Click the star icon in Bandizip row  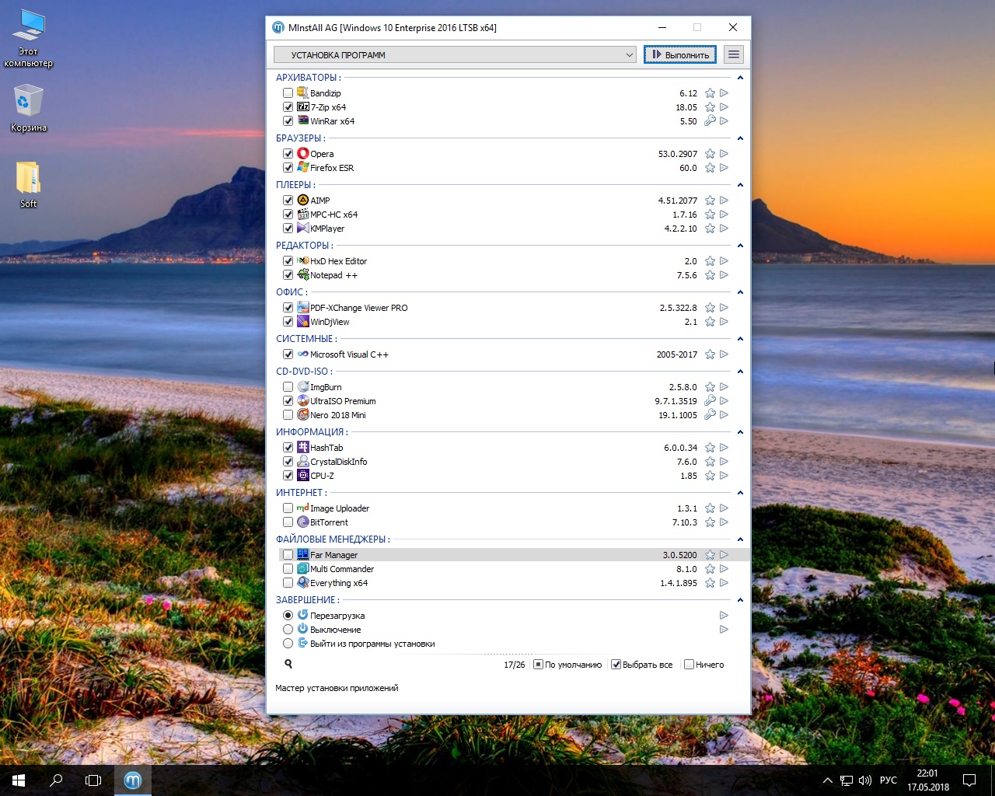point(710,93)
